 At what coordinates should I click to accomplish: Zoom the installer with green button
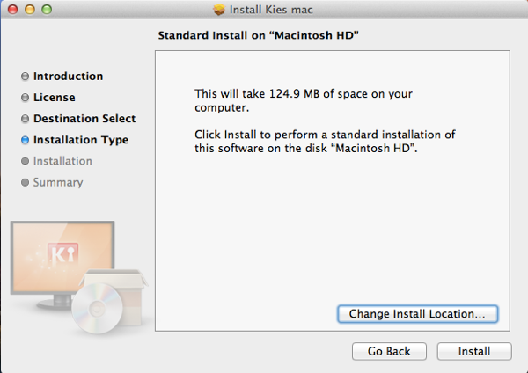click(x=47, y=10)
